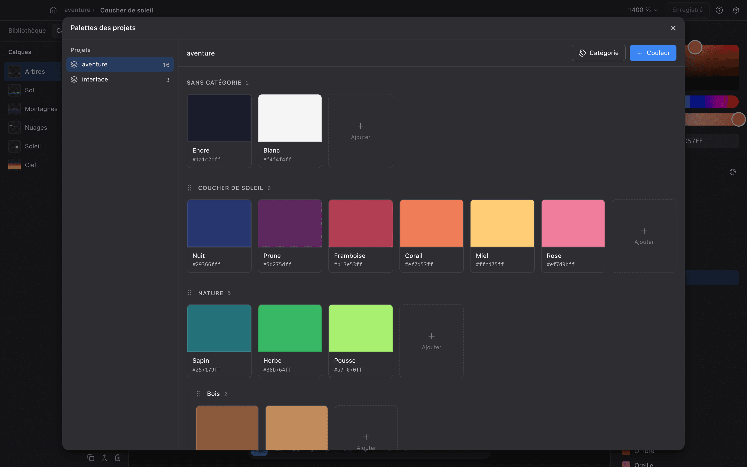Select the Corail color swatch

pos(431,236)
